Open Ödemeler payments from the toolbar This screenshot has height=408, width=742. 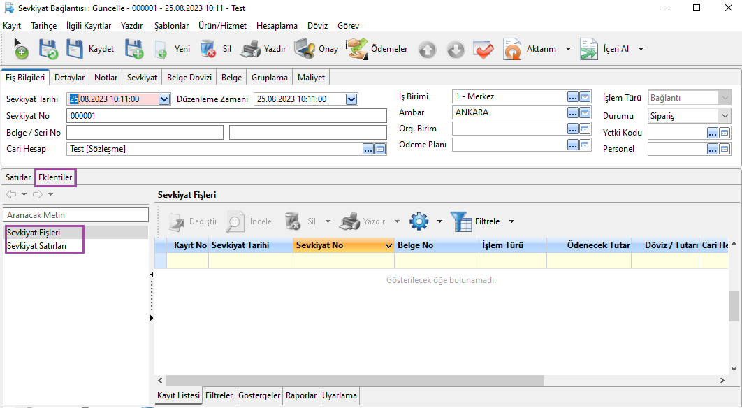(357, 49)
